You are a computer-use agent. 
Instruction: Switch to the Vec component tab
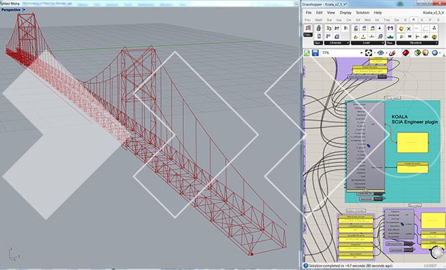pos(339,20)
